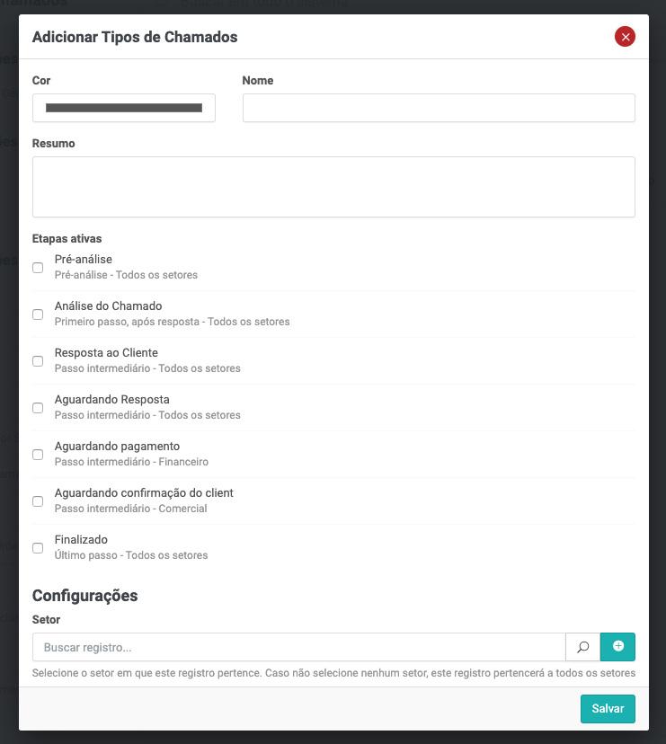Click the Pré-análise step label
Viewport: 666px width, 744px height.
point(84,260)
